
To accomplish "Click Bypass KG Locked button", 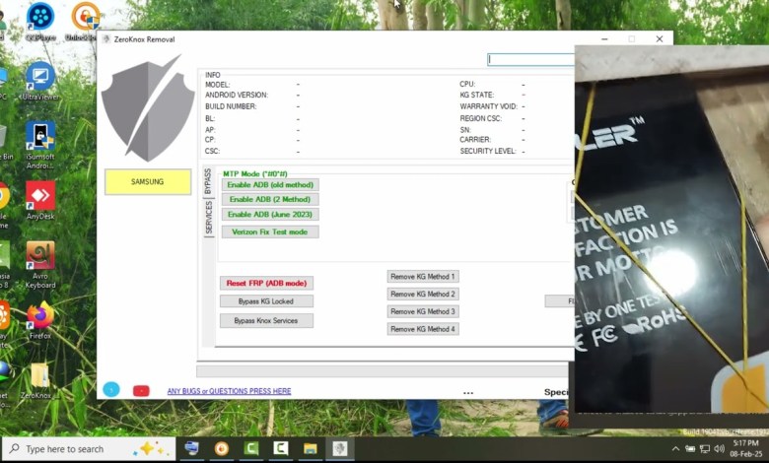I will 266,301.
